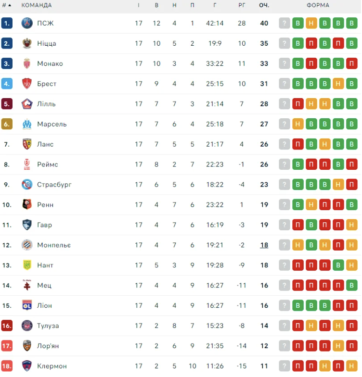Image resolution: width=362 pixels, height=377 pixels.
Task: Click Мец's green В form result
Action: 352,285
